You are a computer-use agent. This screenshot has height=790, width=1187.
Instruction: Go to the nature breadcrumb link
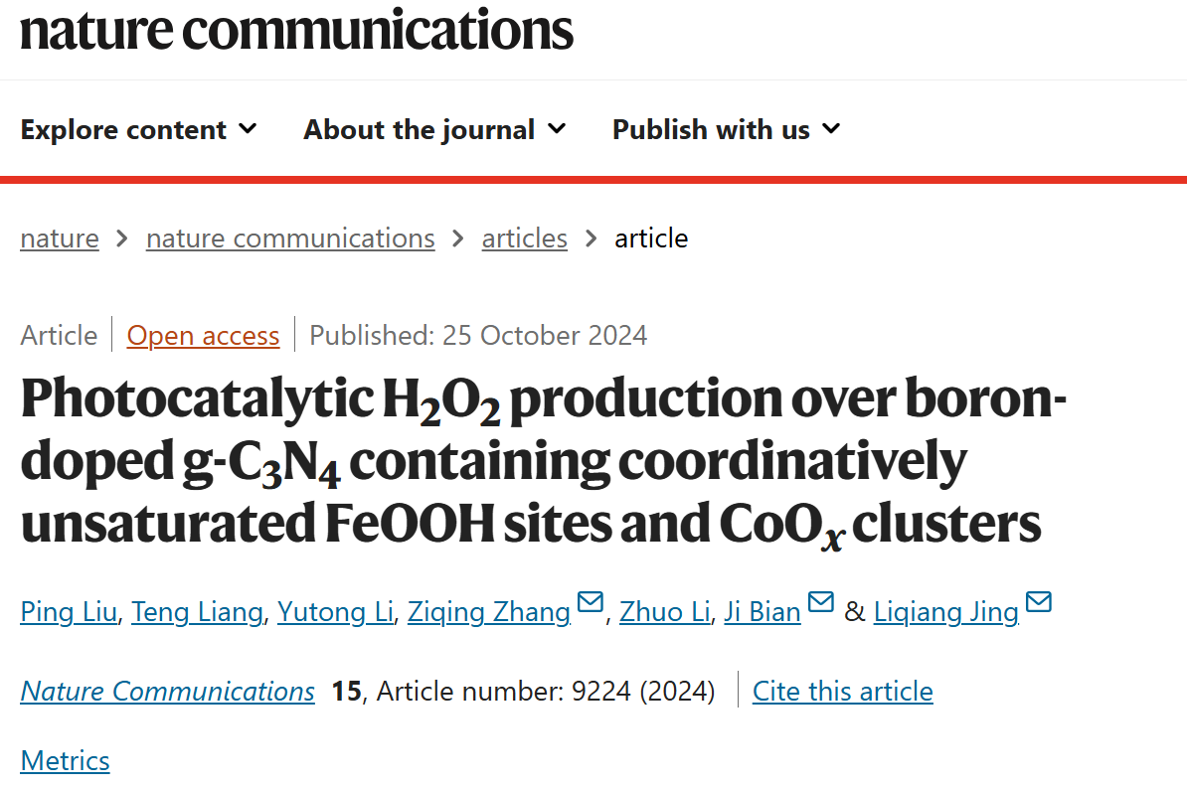pyautogui.click(x=60, y=238)
